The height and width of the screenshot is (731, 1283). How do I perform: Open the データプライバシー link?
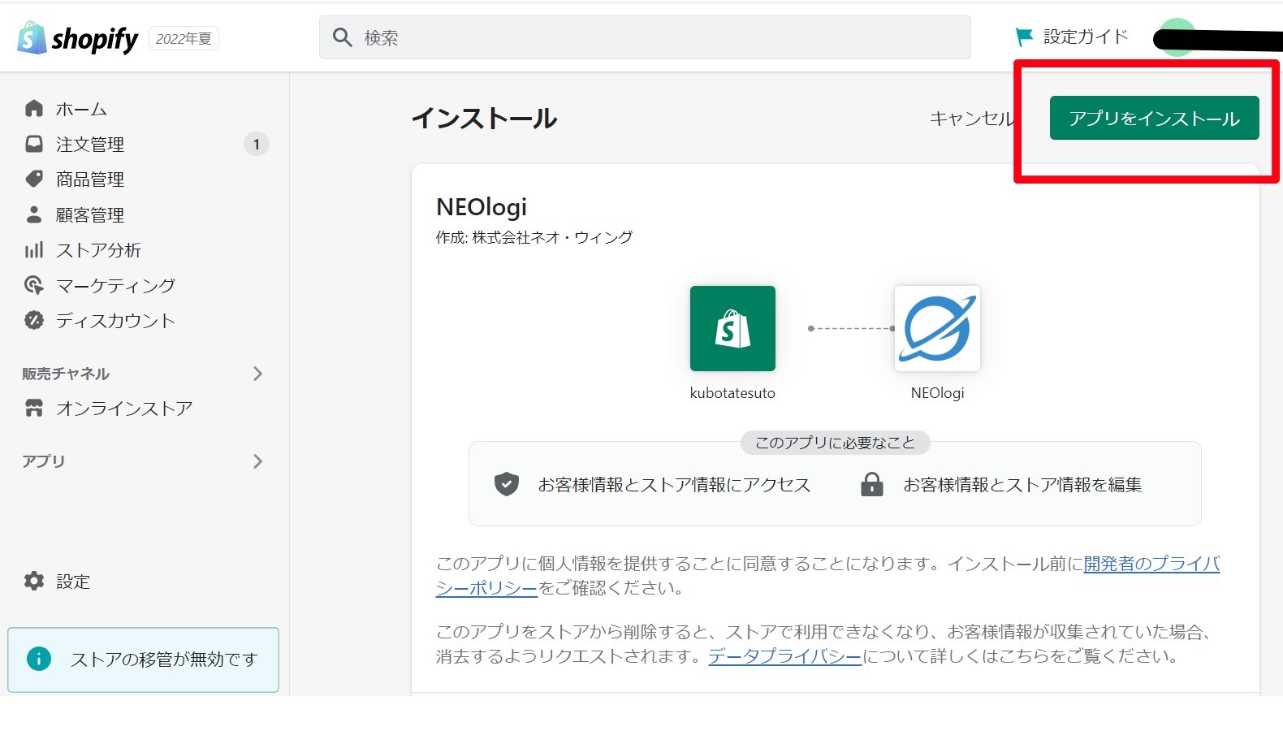click(784, 655)
